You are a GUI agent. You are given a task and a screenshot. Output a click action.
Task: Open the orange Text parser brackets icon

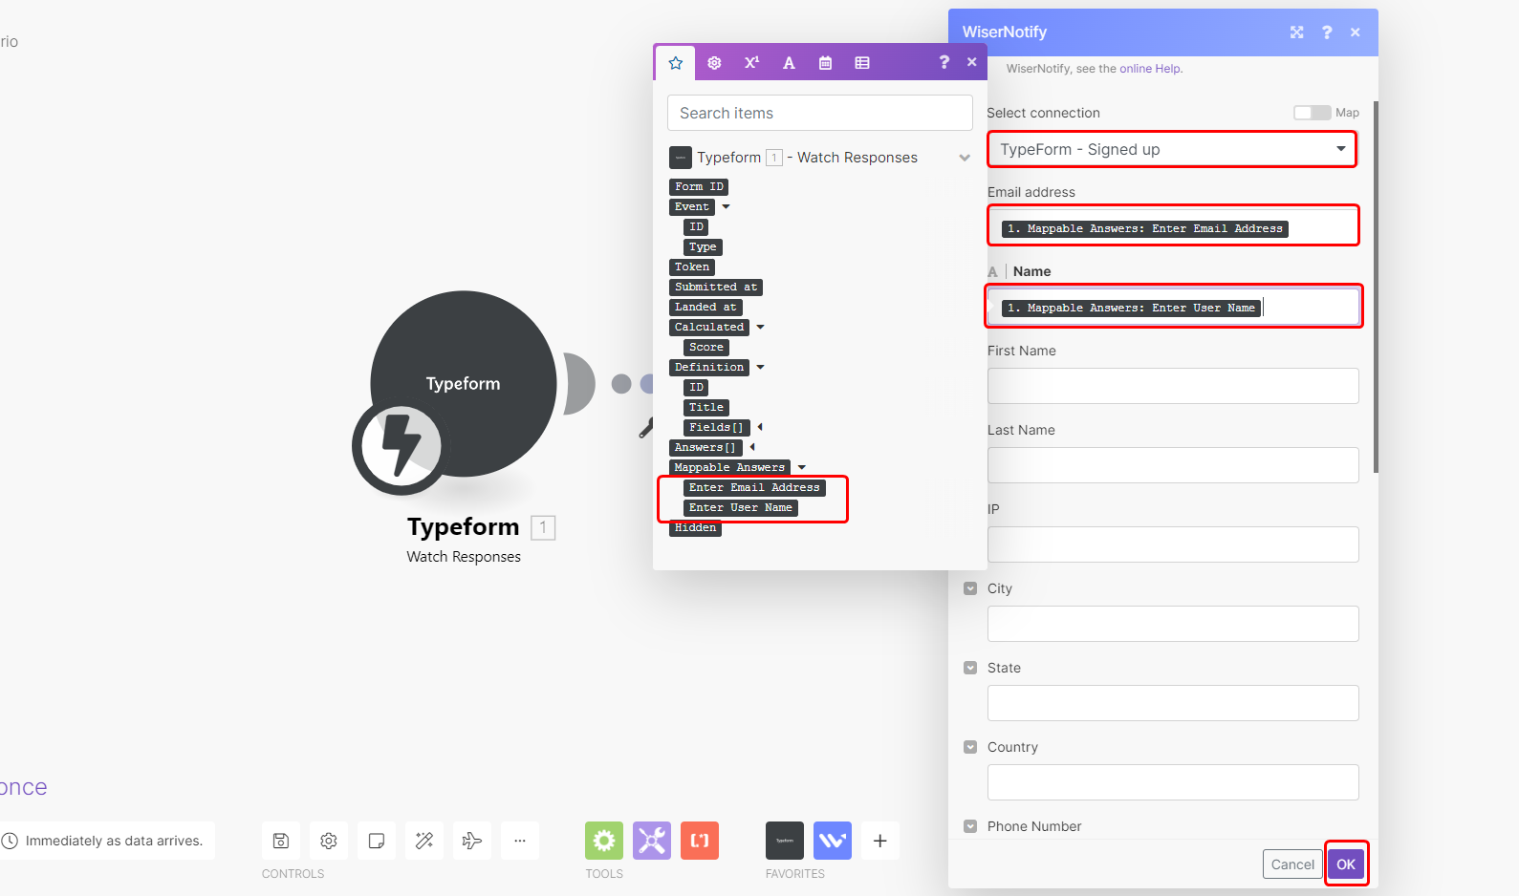tap(700, 841)
